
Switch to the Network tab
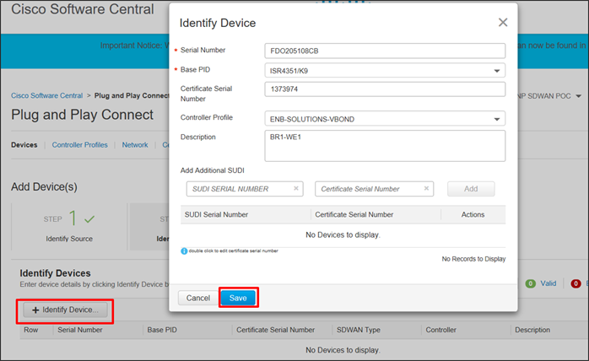point(135,145)
